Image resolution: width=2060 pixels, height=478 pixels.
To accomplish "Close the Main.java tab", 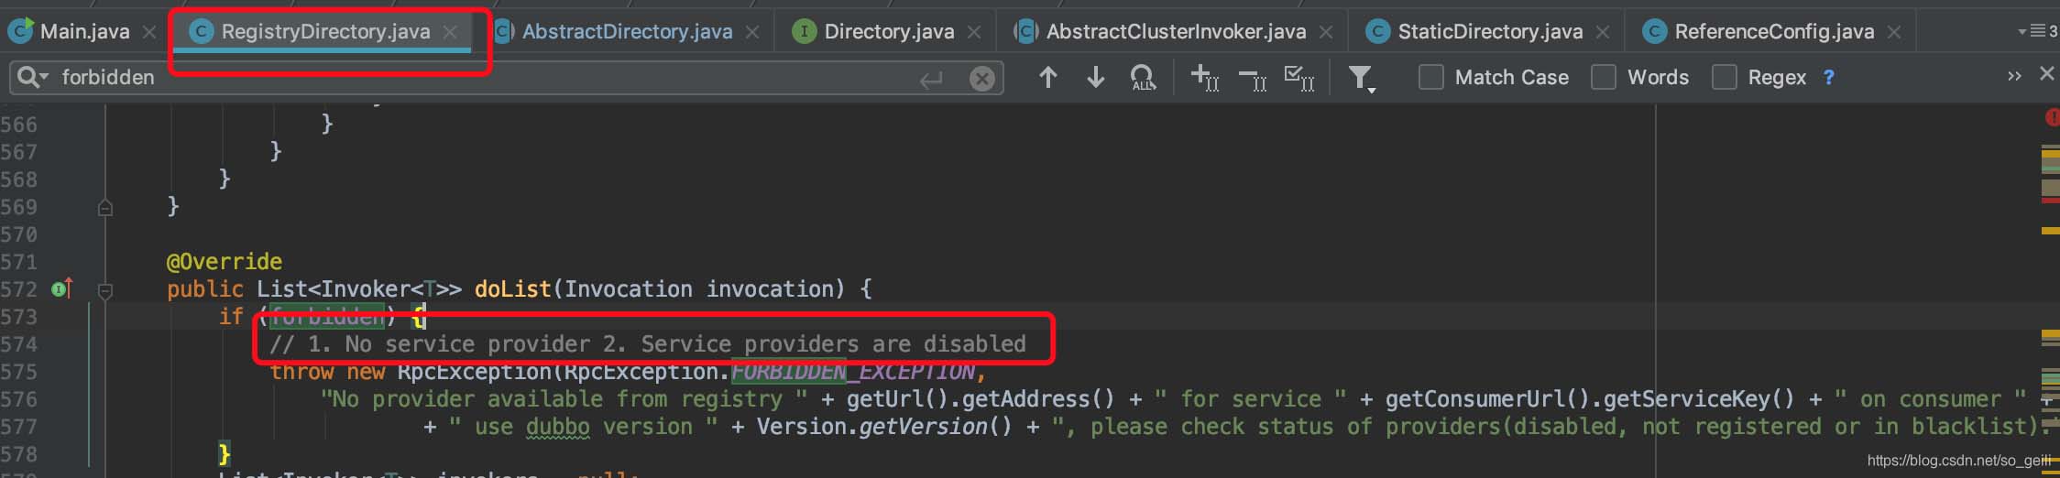I will (x=149, y=32).
